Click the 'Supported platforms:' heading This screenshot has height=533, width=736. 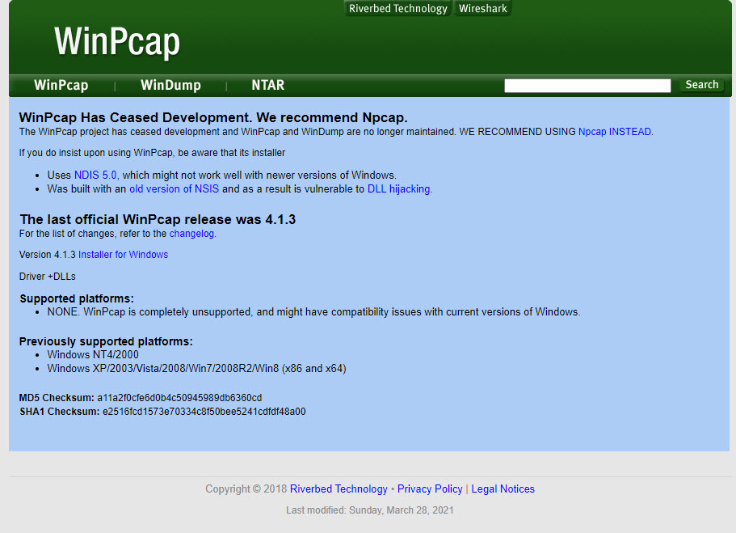pos(77,298)
